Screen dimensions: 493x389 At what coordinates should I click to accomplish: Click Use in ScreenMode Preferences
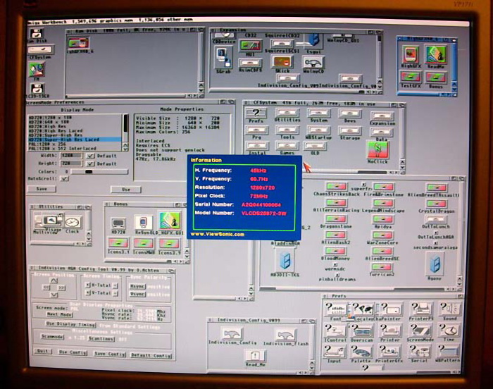[126, 190]
